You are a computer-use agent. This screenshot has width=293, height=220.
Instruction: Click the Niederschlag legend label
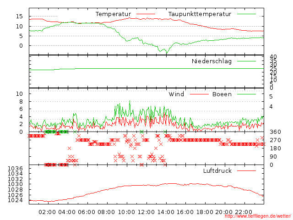point(212,61)
